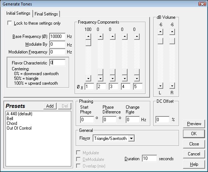Click down arrow of fifth frequency component slider

pyautogui.click(x=137, y=78)
